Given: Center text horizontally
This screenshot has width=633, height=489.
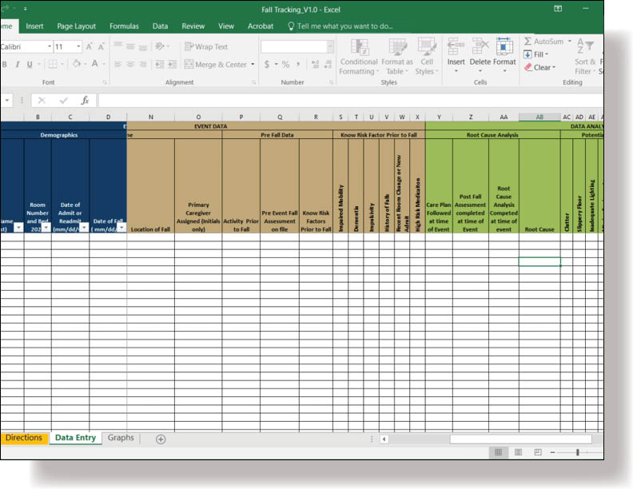Looking at the screenshot, I should [x=130, y=64].
